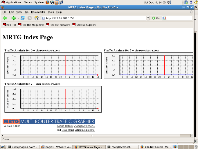Open the back button history dropdown arrow

[9, 18]
